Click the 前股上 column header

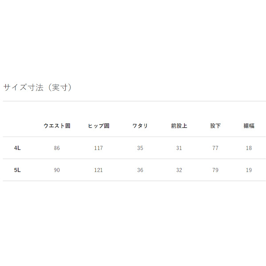tap(179, 126)
